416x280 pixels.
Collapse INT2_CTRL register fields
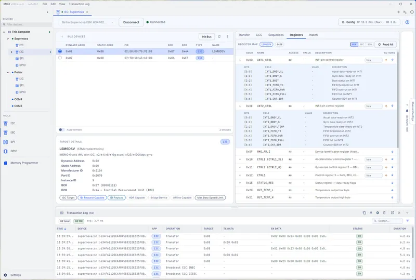240,106
